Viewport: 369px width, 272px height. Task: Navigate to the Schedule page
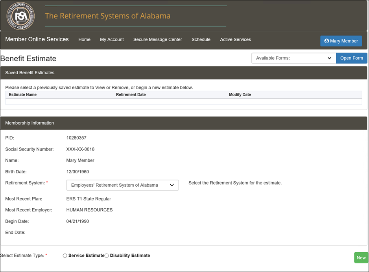pos(201,39)
